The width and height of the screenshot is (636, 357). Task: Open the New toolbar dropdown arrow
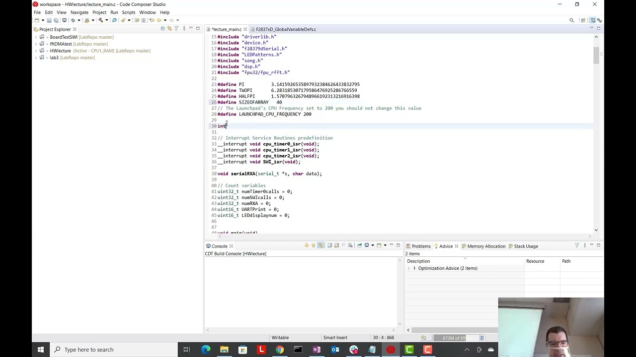pyautogui.click(x=43, y=20)
